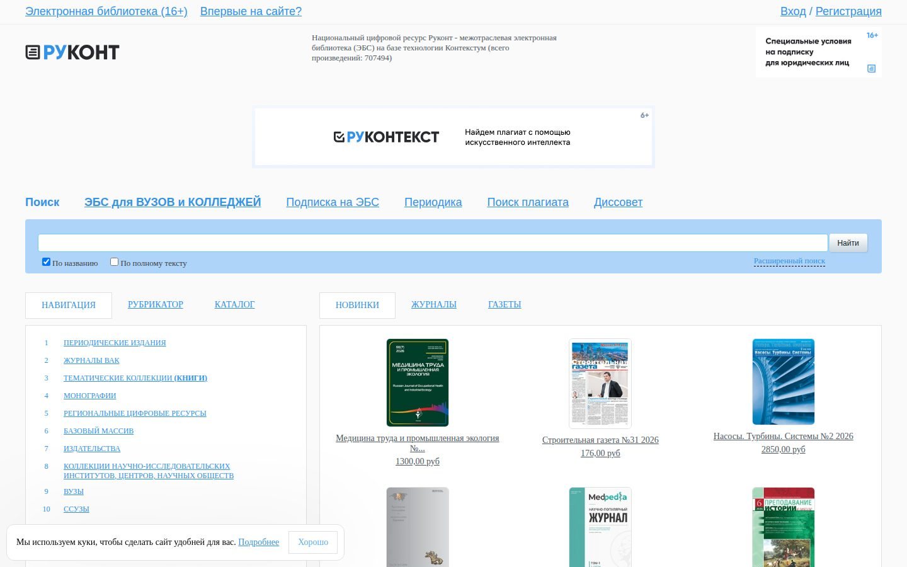907x567 pixels.
Task: Open 'Подробнее' cookie details link
Action: click(x=258, y=542)
